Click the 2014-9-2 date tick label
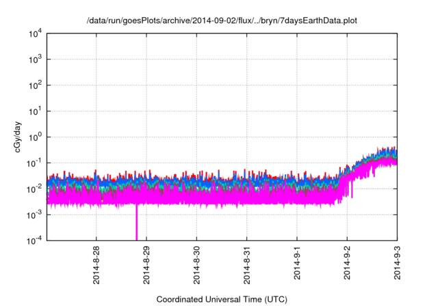The height and width of the screenshot is (306, 438). (347, 263)
